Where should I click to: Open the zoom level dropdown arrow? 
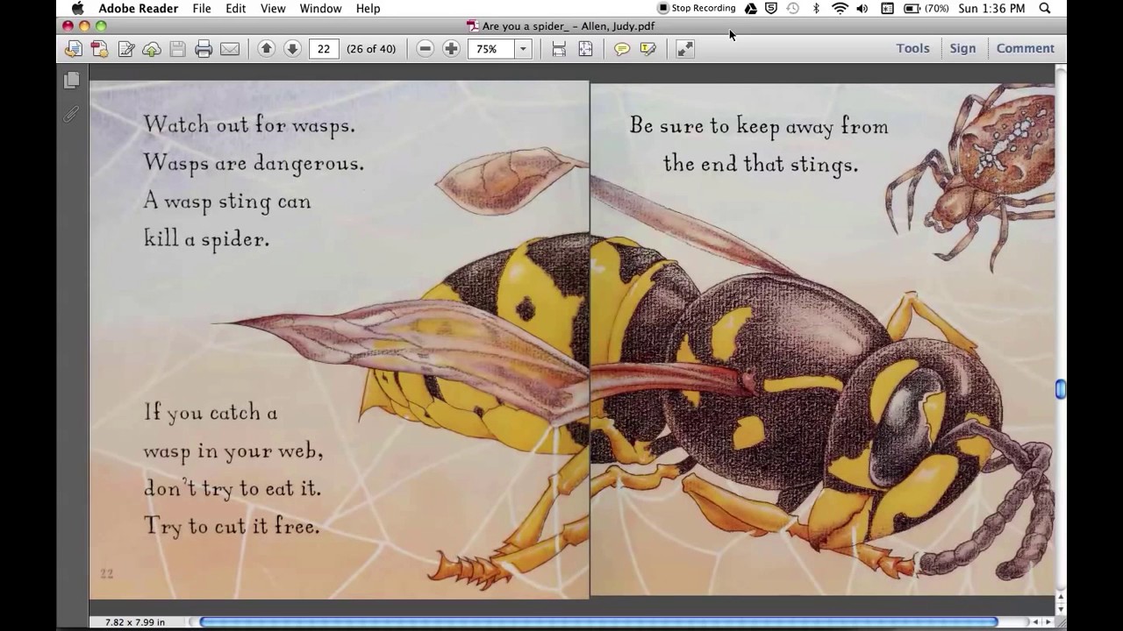524,49
